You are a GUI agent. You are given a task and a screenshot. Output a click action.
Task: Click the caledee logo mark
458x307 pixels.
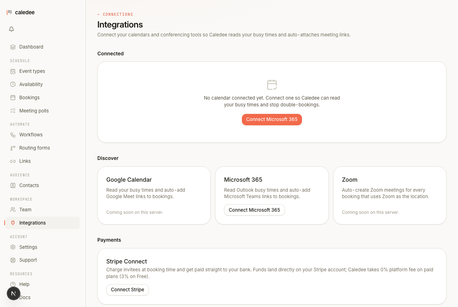pyautogui.click(x=9, y=12)
